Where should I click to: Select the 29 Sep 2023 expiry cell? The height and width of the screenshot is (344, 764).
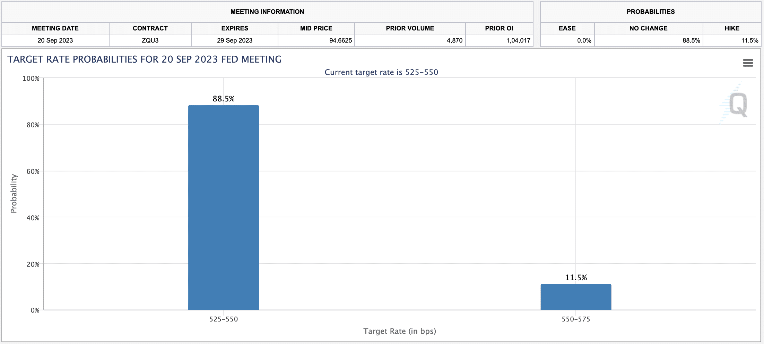[235, 40]
